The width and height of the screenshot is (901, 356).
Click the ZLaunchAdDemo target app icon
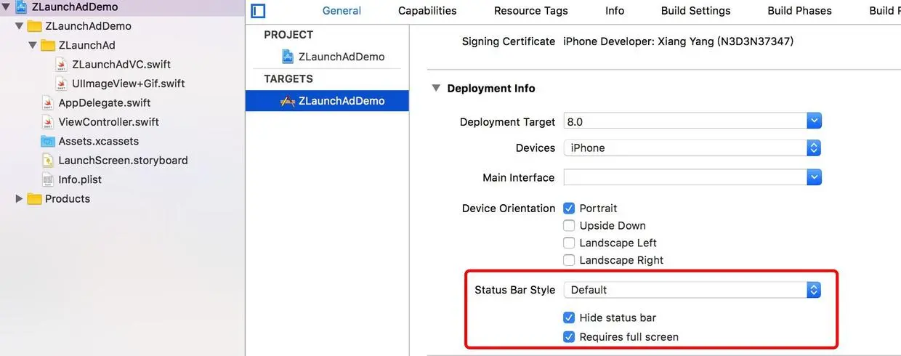[288, 101]
